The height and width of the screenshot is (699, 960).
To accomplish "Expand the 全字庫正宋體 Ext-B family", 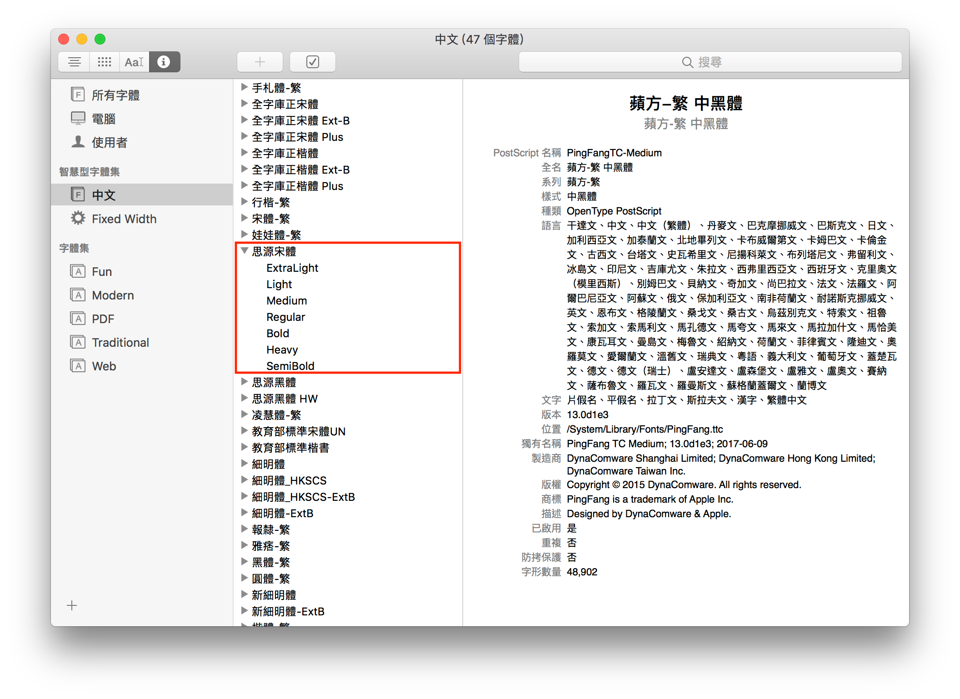I will (x=245, y=120).
